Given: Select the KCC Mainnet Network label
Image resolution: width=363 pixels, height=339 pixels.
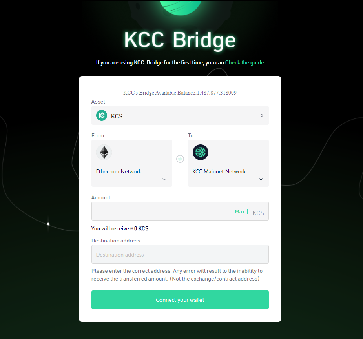Looking at the screenshot, I should pos(219,171).
